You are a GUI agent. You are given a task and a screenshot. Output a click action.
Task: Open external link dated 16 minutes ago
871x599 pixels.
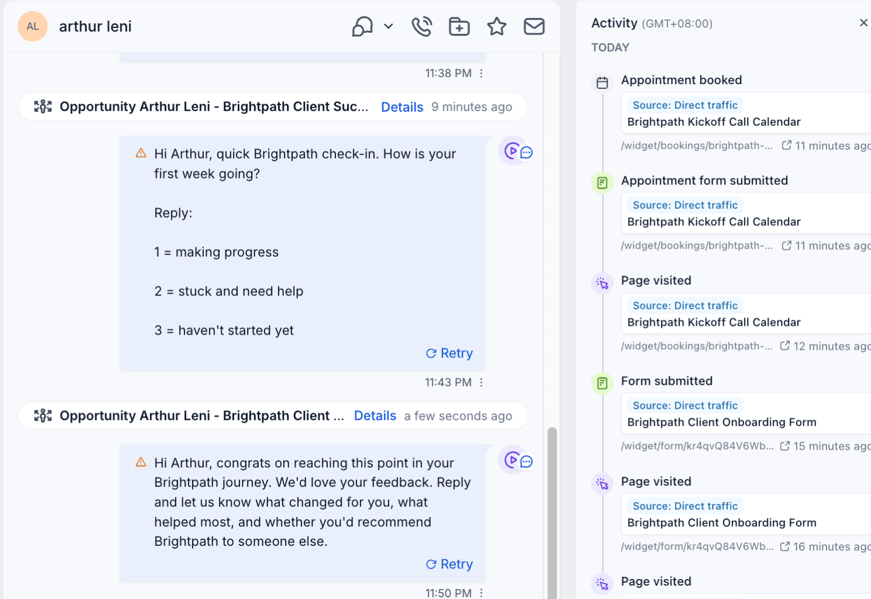tap(785, 546)
